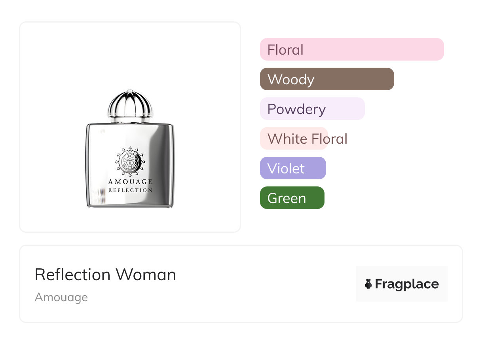Select the pink Floral accord bar
This screenshot has width=482, height=342.
pyautogui.click(x=352, y=49)
